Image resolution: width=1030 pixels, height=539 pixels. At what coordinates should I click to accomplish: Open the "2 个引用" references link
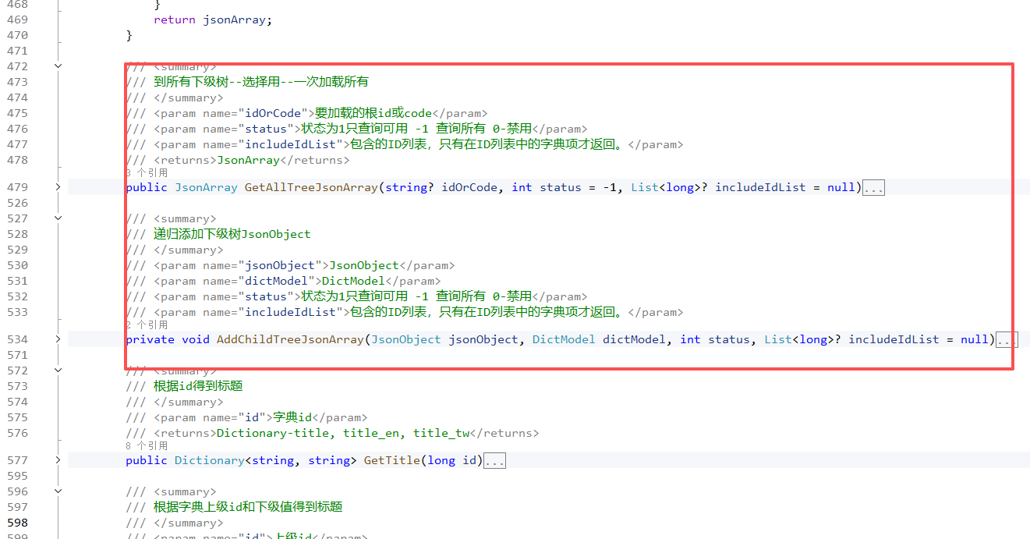pos(147,325)
